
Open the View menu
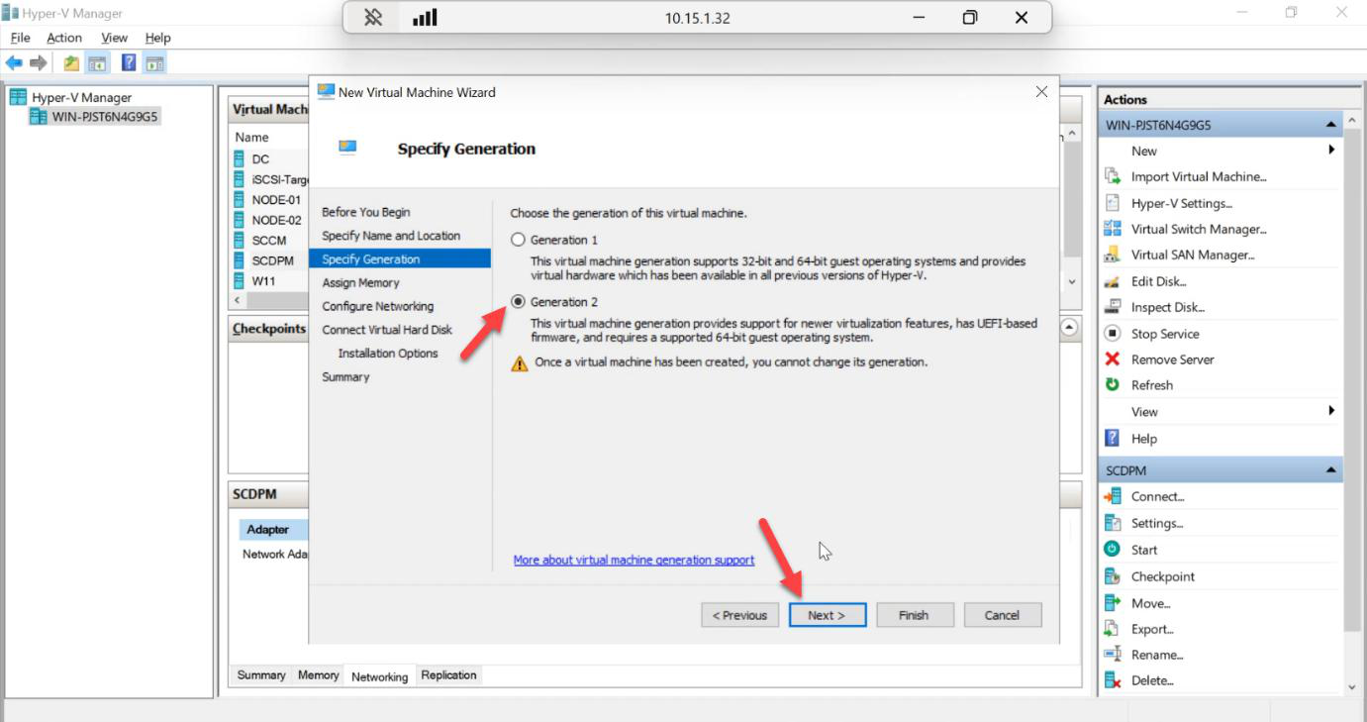(114, 38)
